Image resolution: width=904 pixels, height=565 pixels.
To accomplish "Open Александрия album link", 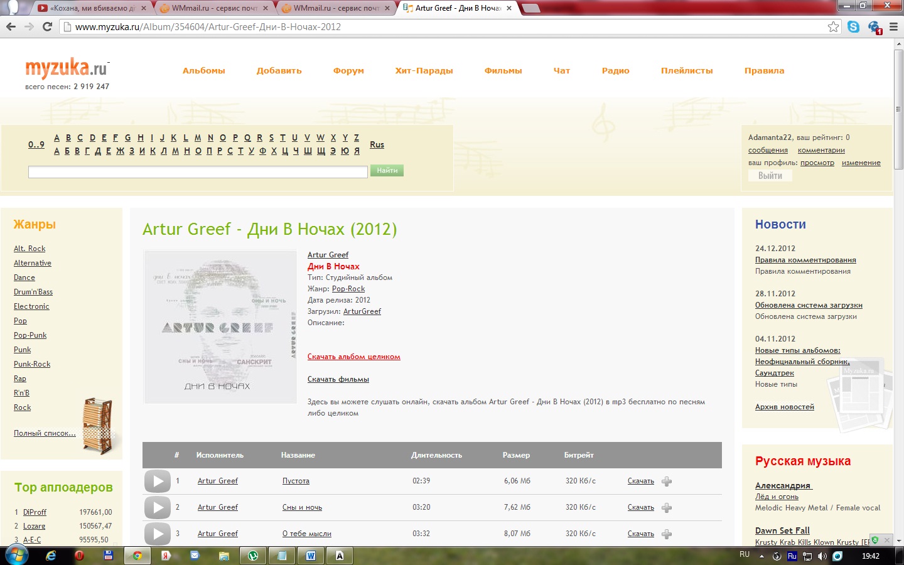I will pos(783,486).
